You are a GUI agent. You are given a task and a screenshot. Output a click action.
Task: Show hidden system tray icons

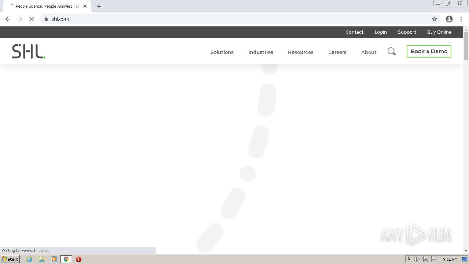tap(409, 259)
